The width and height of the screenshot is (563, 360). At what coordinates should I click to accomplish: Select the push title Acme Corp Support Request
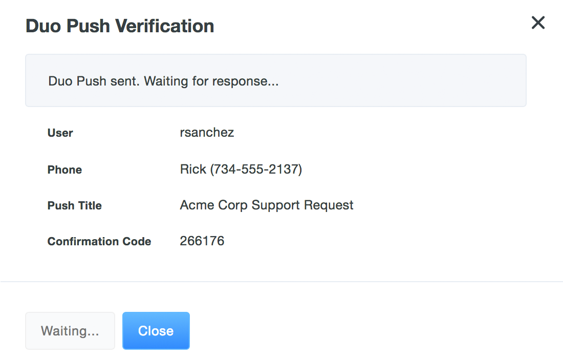[266, 205]
